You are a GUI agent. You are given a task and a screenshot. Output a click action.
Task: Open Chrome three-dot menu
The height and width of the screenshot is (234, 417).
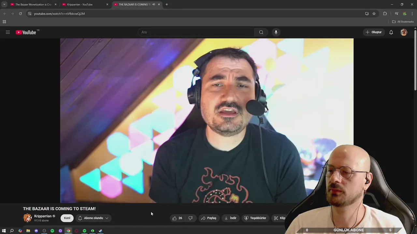coord(412,14)
